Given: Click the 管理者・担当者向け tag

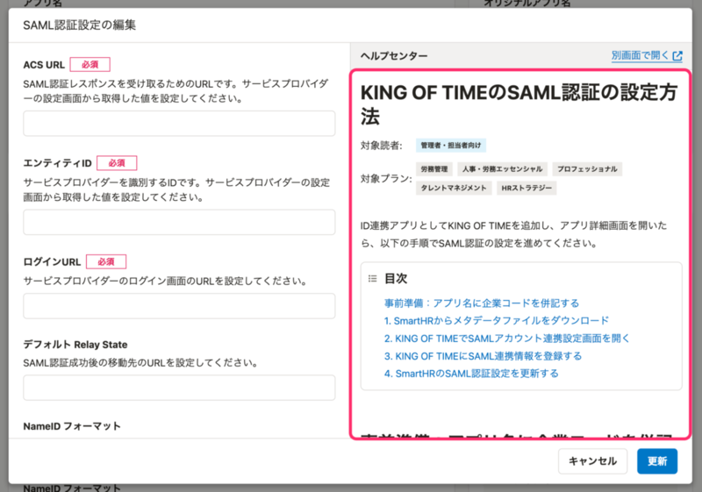Looking at the screenshot, I should [451, 146].
